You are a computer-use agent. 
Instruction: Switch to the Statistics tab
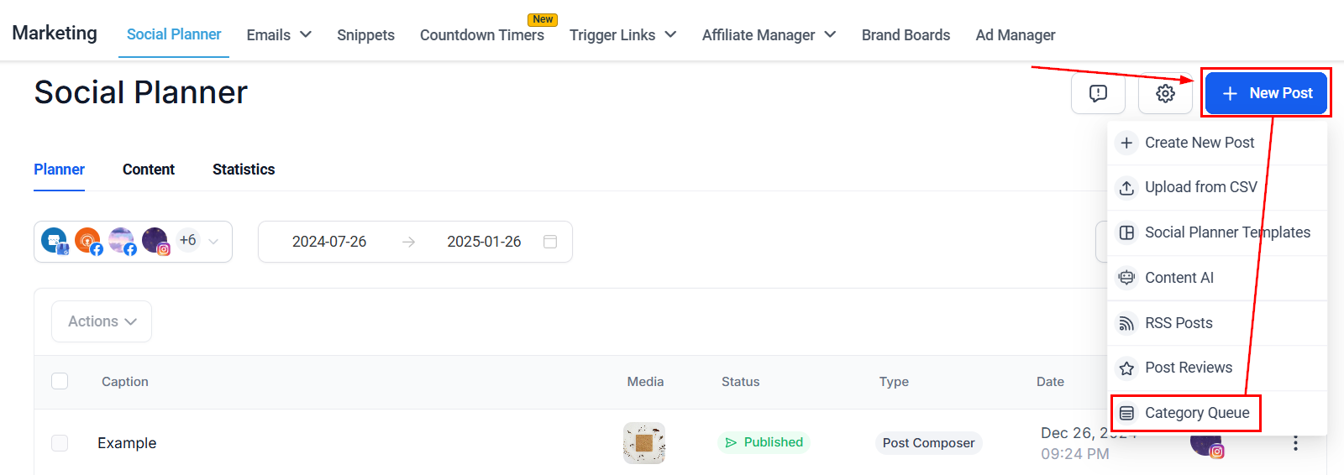coord(244,170)
